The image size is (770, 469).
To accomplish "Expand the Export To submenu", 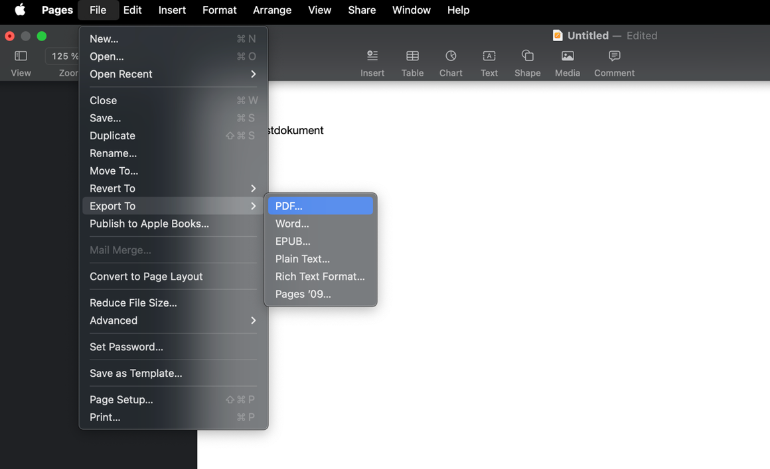I will 173,206.
